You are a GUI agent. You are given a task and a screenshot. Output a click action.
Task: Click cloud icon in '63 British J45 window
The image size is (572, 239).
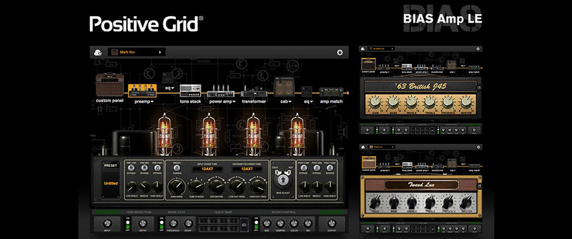[x=363, y=48]
